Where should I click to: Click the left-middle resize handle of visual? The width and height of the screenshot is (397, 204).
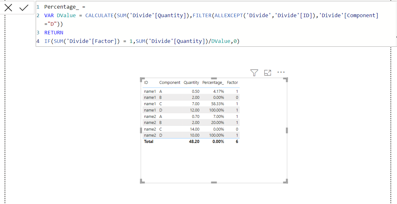tap(141, 130)
